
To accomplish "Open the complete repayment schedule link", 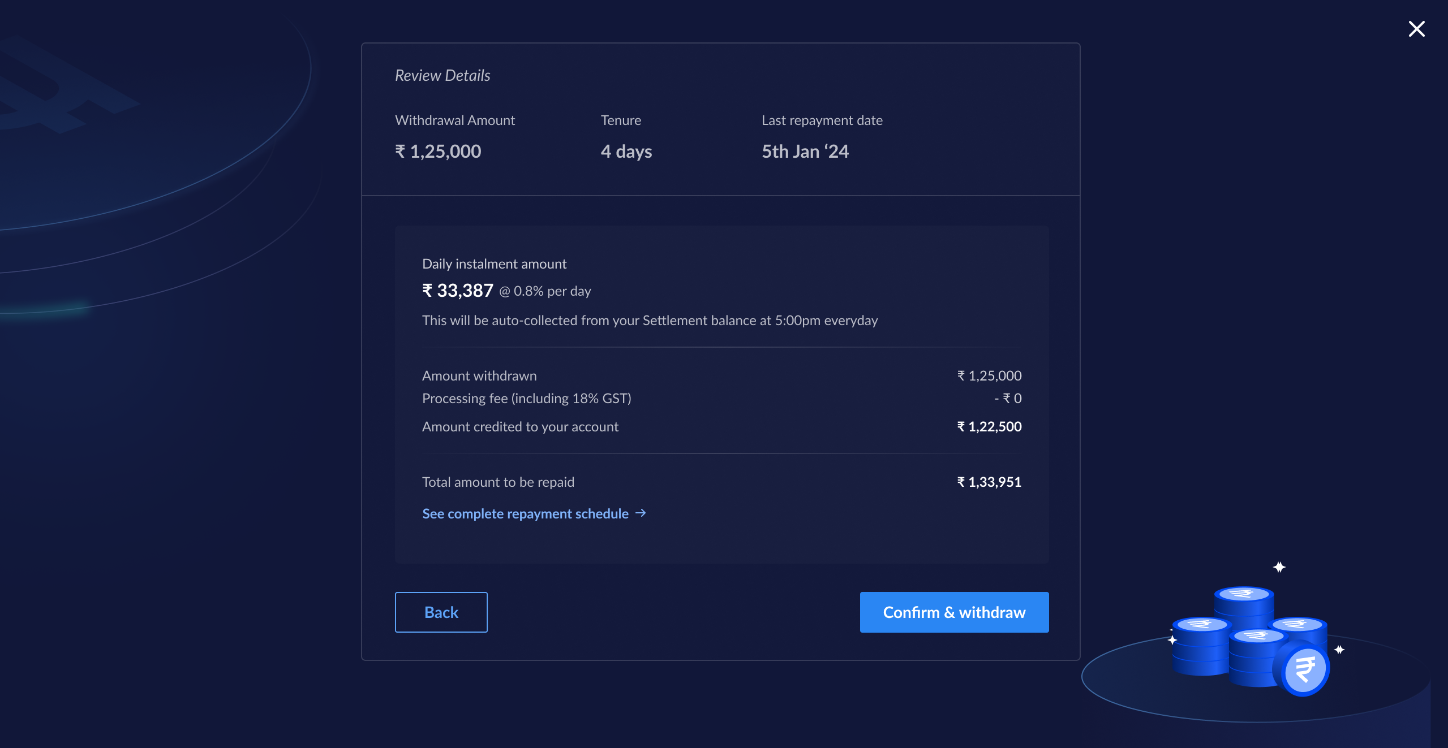I will pos(525,513).
